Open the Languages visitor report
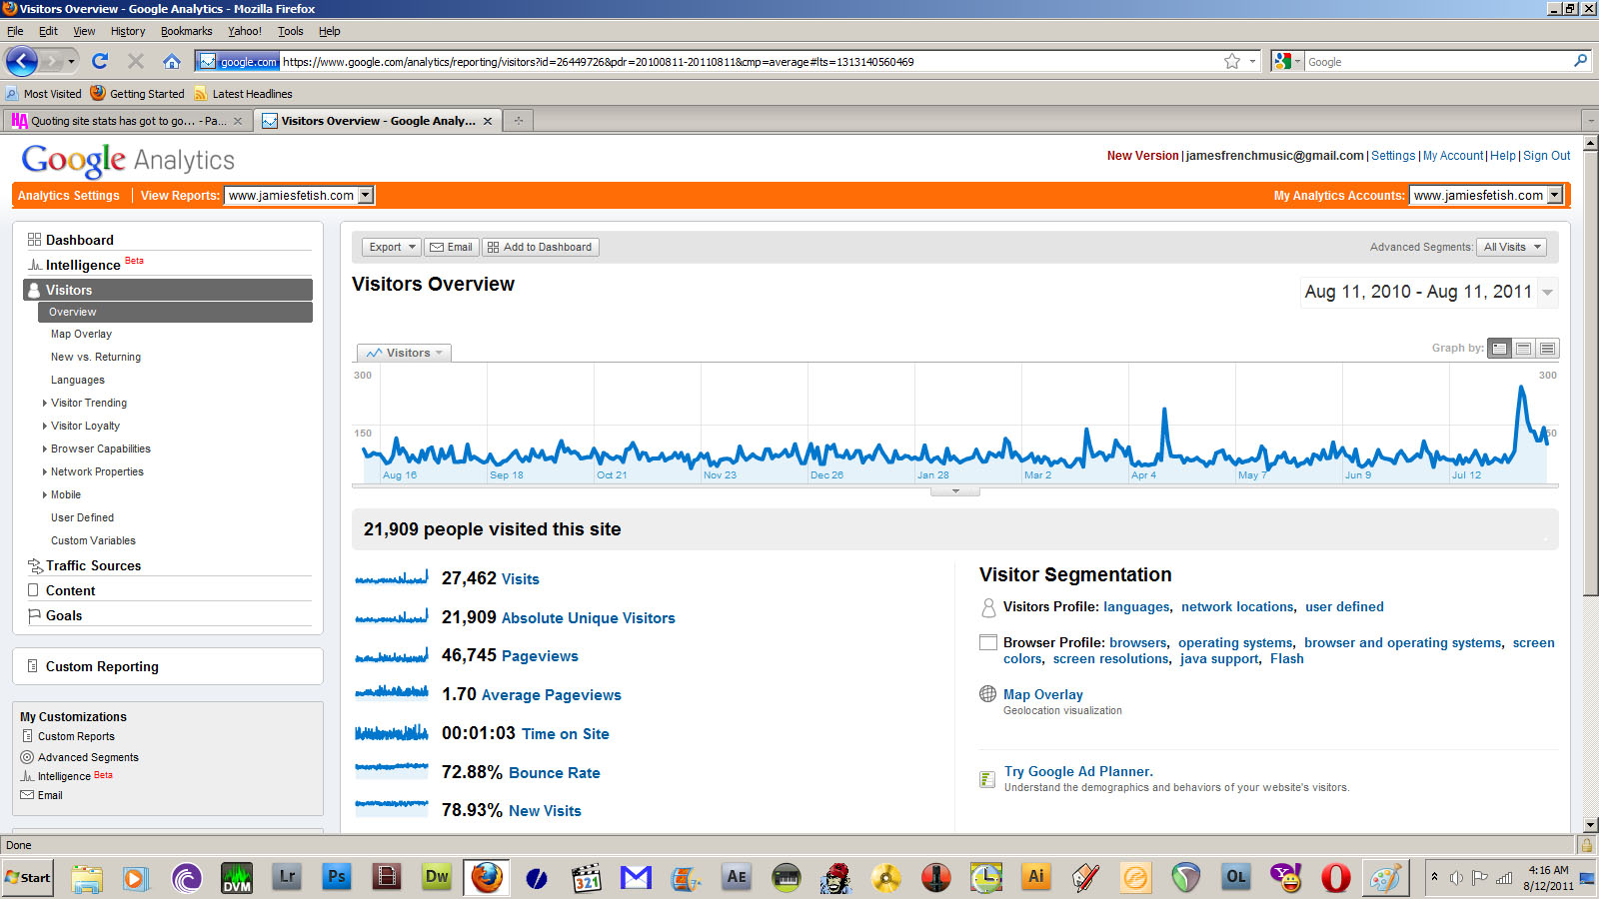 [x=78, y=380]
